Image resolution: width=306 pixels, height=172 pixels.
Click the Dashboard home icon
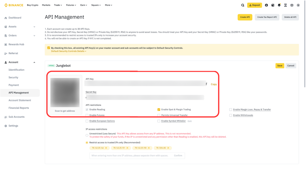pos(6,18)
